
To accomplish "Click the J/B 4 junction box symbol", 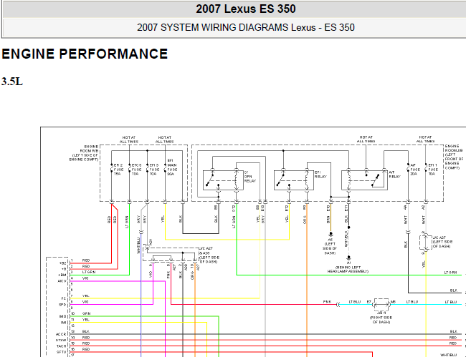I will click(381, 305).
